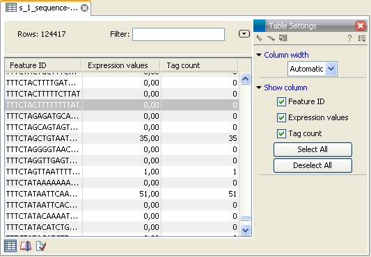This screenshot has width=371, height=257.
Task: Uncheck the Feature ID checkbox
Action: point(281,102)
